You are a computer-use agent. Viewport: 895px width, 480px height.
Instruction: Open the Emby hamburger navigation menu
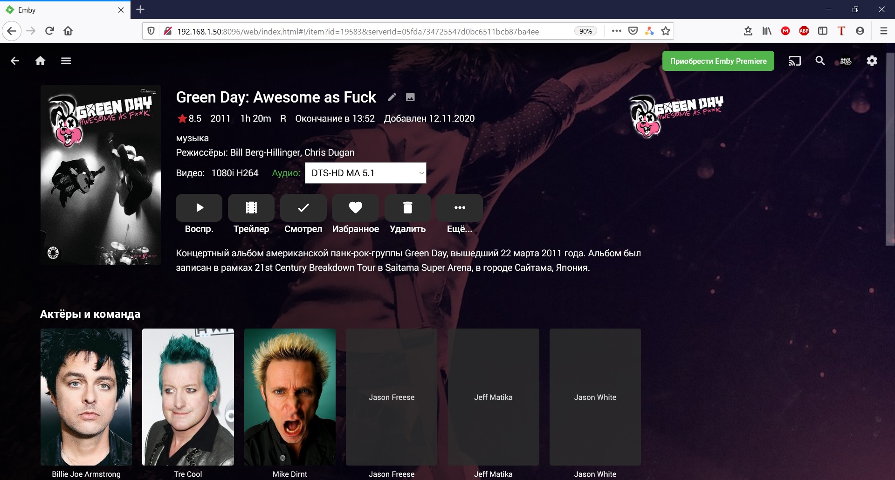(66, 61)
